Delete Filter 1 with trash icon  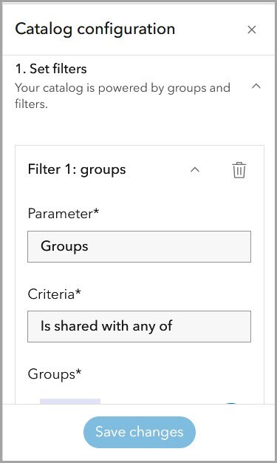(239, 170)
